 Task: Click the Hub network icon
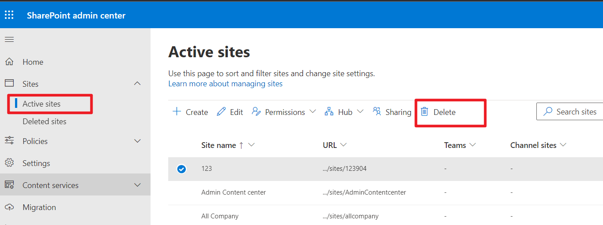point(329,111)
